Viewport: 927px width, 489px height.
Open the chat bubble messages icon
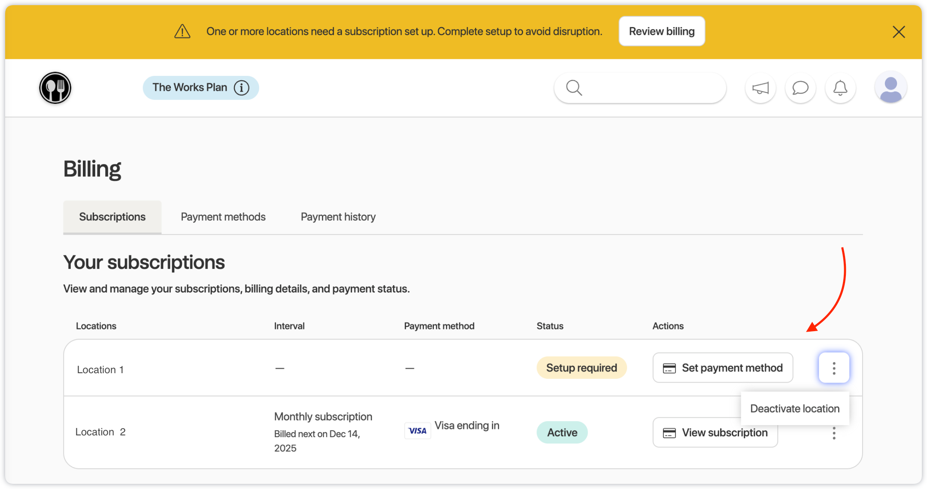click(x=800, y=88)
